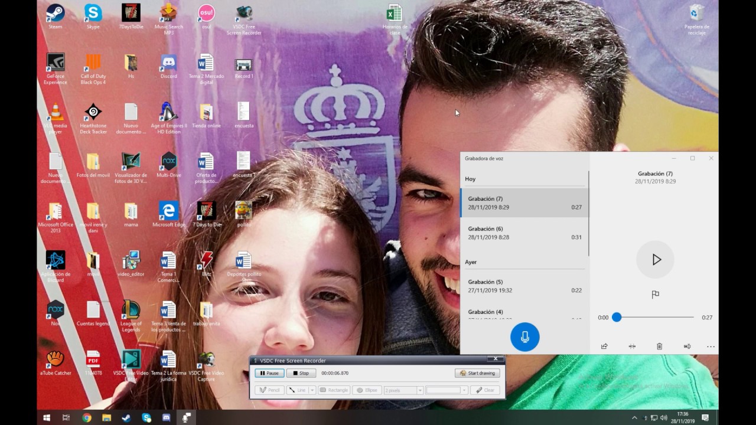Open the Age of Empires II HD Edition icon
The image size is (756, 425).
pyautogui.click(x=169, y=118)
